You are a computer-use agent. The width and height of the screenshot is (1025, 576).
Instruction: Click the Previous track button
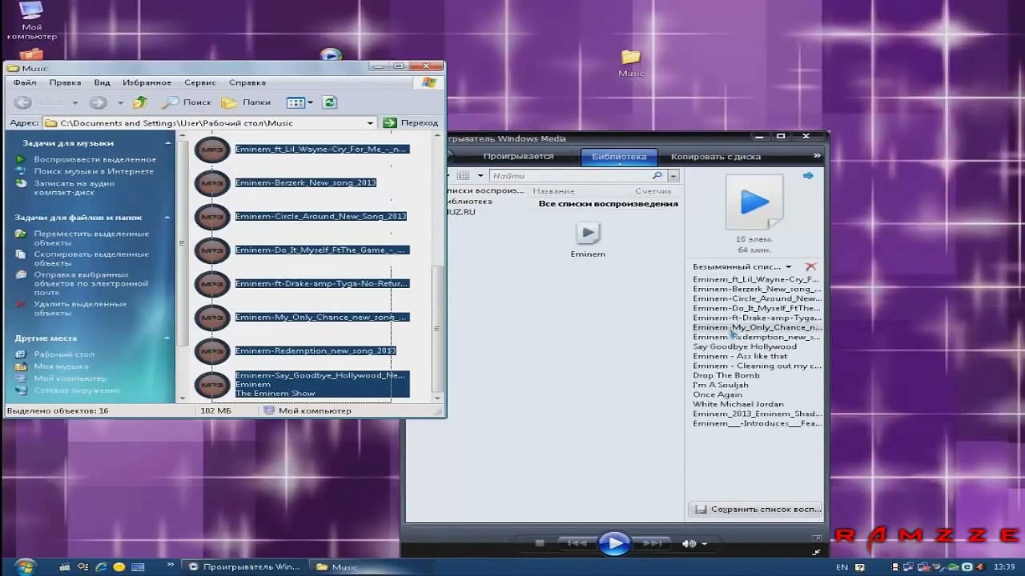coord(576,543)
